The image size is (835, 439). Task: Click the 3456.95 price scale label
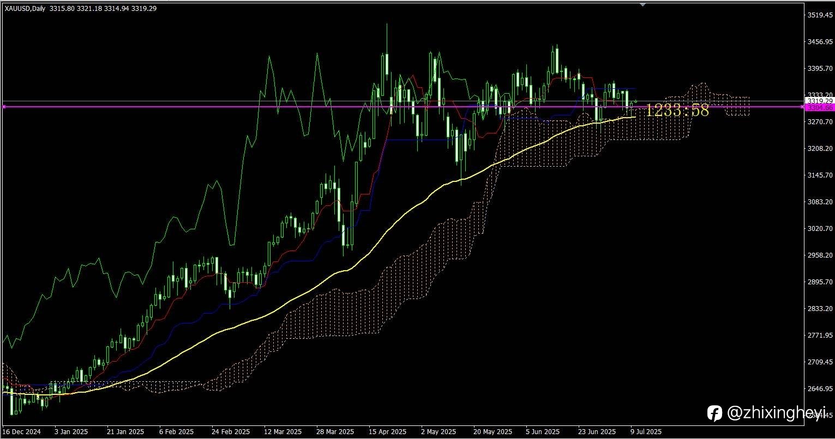click(820, 42)
